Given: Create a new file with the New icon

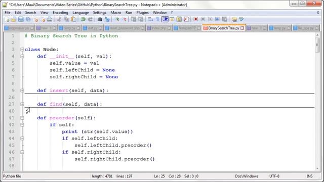Looking at the screenshot, I should coord(7,19).
